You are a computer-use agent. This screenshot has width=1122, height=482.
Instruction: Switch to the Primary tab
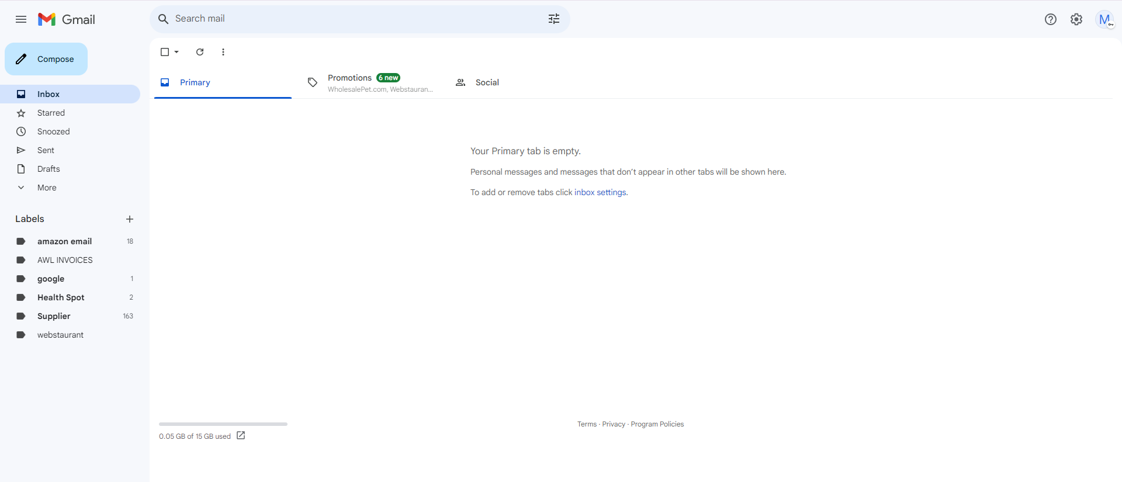point(223,82)
